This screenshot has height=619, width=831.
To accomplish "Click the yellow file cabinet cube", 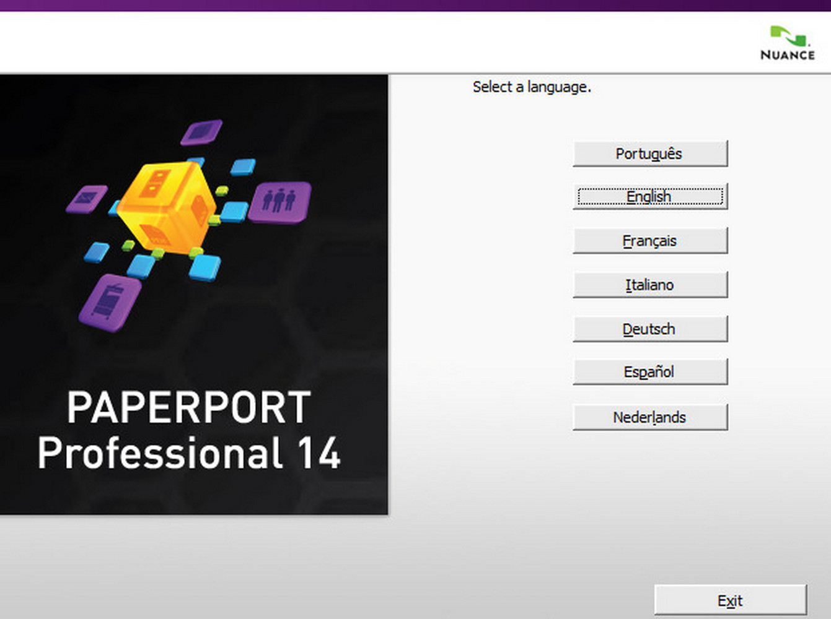I will click(x=167, y=207).
